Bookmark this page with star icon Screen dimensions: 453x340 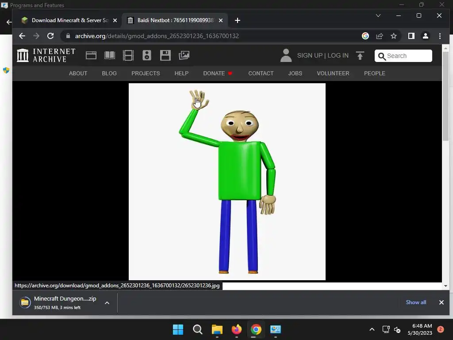(393, 36)
